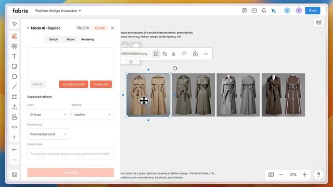Select the Text tool
The image size is (333, 187).
[x=15, y=57]
